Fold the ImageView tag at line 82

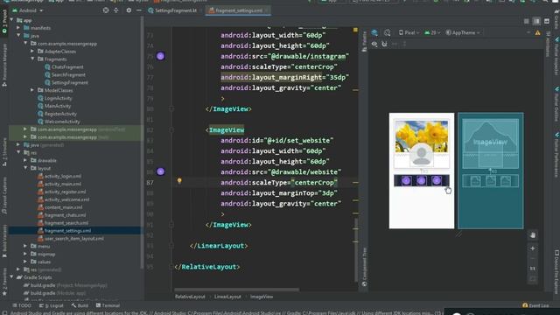tap(171, 130)
